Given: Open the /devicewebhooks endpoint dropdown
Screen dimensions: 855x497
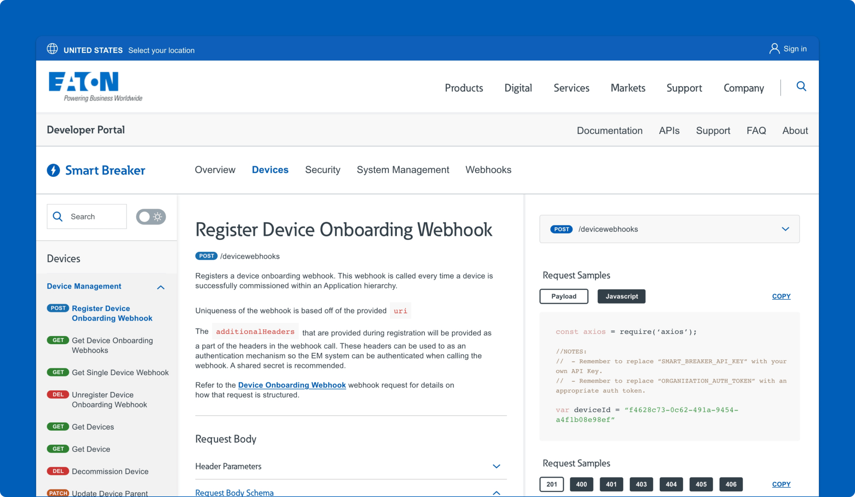Looking at the screenshot, I should [785, 229].
